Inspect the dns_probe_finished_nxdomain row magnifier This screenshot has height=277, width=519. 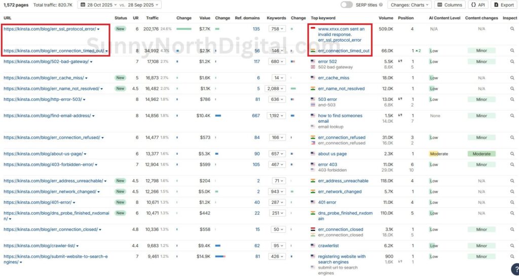(x=512, y=214)
